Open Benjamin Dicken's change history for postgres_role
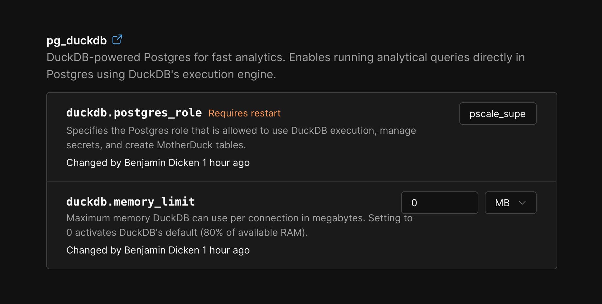The height and width of the screenshot is (304, 602). click(x=158, y=162)
